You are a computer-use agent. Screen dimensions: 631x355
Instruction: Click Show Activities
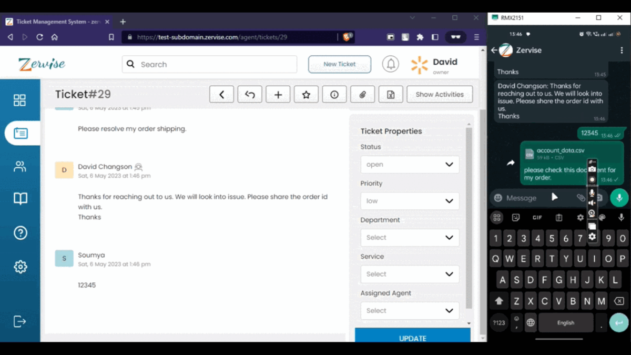439,94
